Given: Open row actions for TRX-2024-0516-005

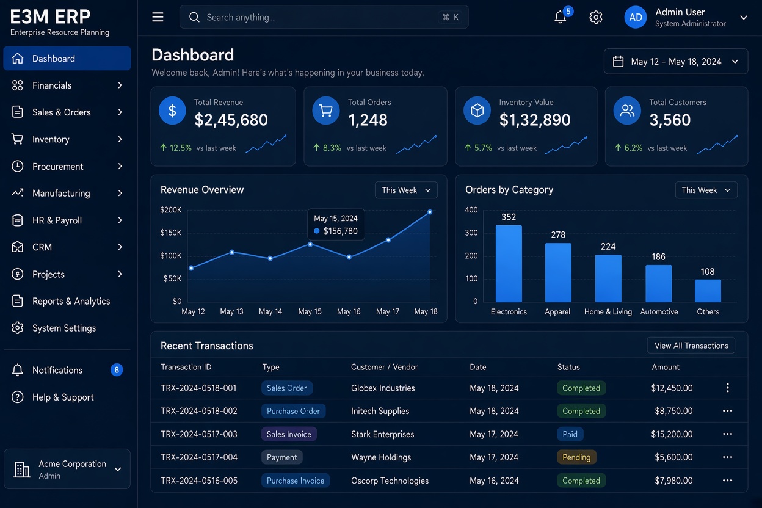Looking at the screenshot, I should coord(727,481).
